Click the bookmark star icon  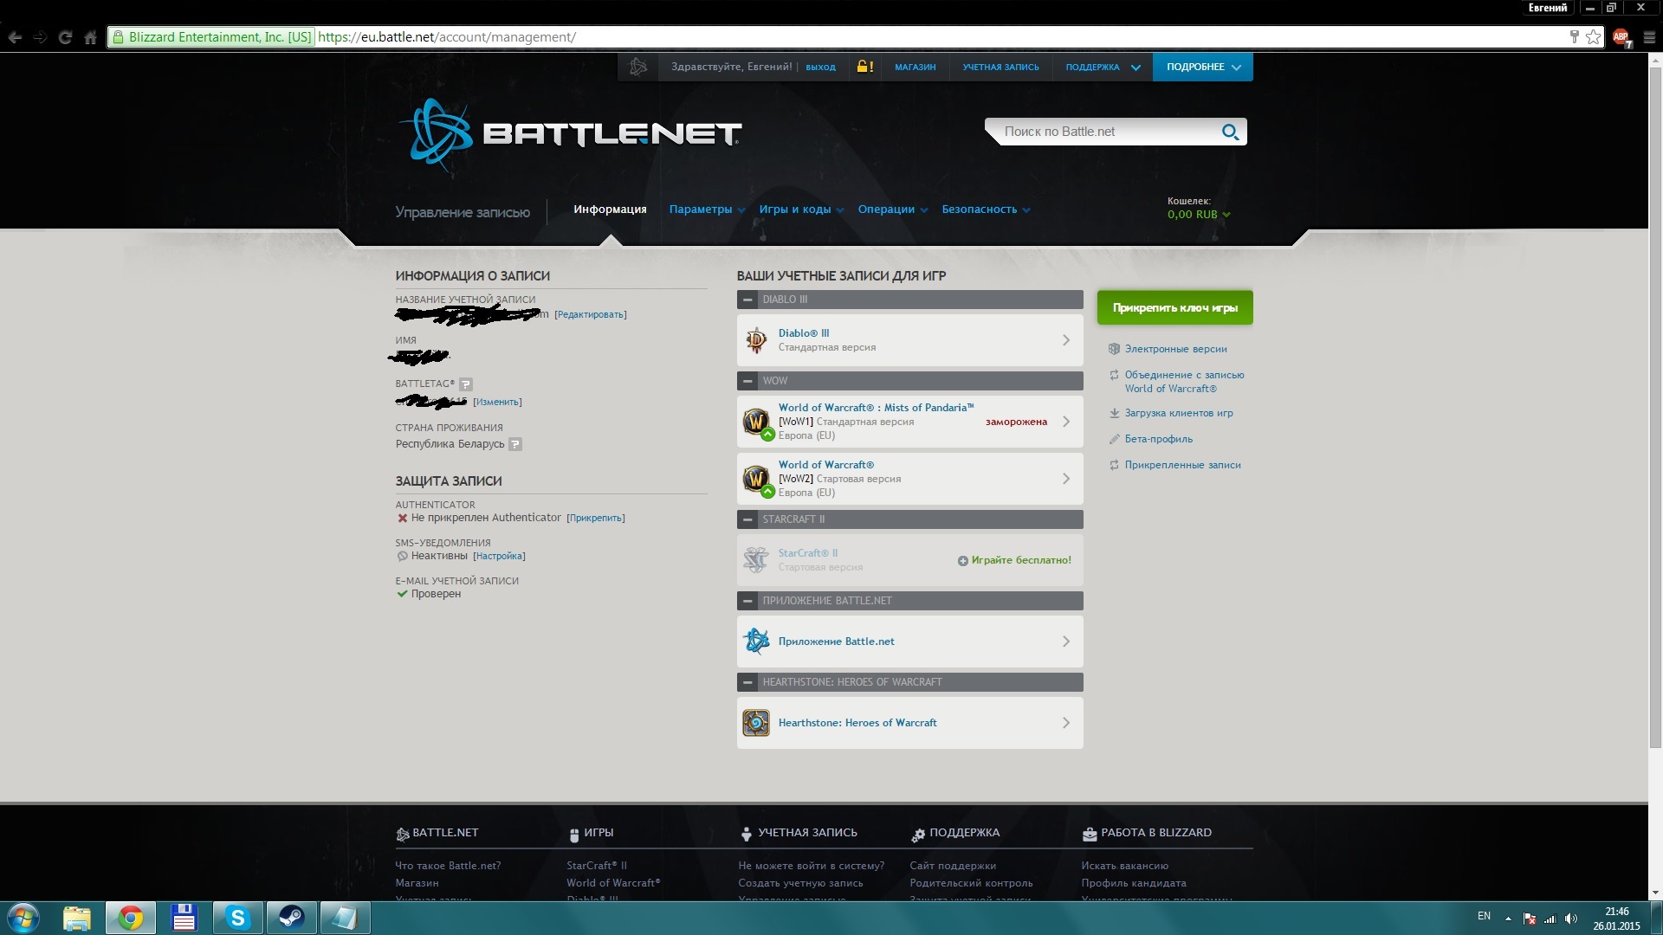click(x=1593, y=36)
